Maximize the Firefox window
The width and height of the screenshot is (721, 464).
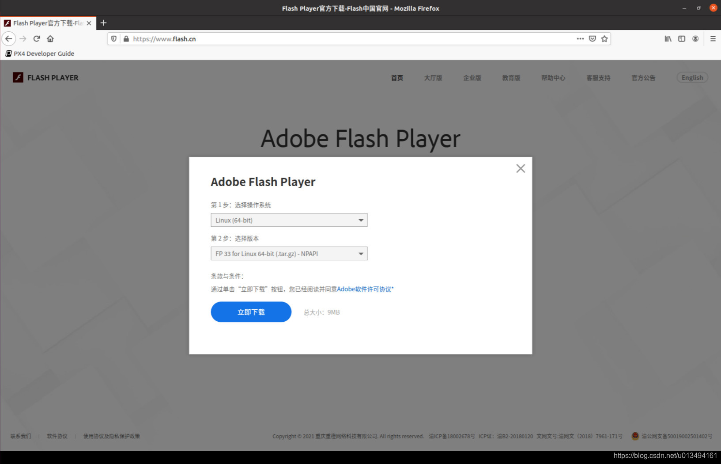(698, 8)
